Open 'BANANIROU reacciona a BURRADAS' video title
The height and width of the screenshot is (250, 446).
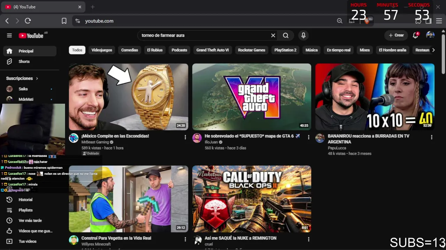369,139
